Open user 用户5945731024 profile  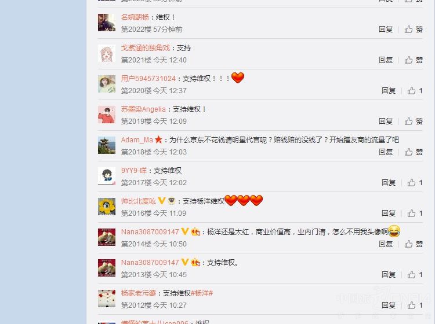(x=148, y=79)
